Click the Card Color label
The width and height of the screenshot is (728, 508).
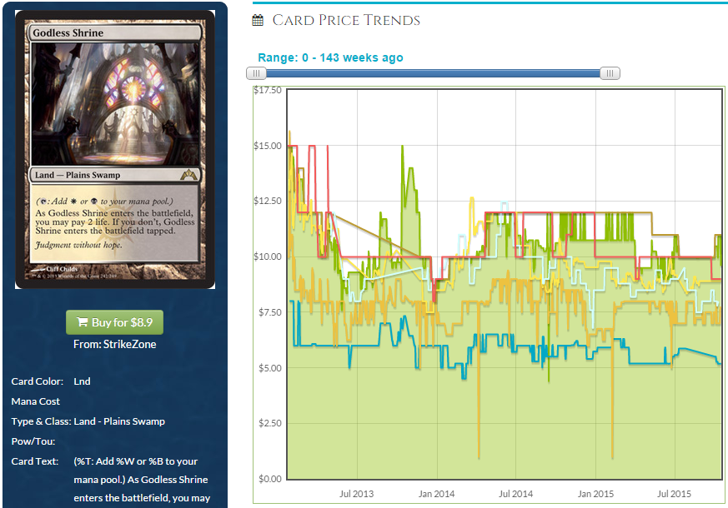point(38,381)
